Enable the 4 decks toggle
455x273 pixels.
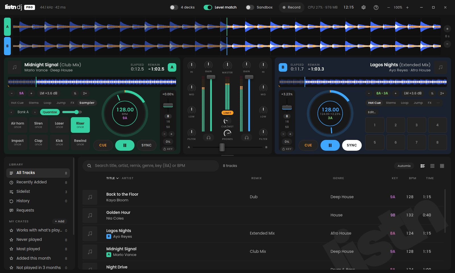coord(174,7)
